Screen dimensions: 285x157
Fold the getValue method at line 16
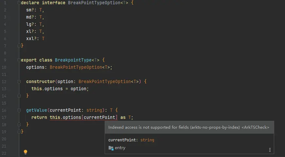pos(19,110)
